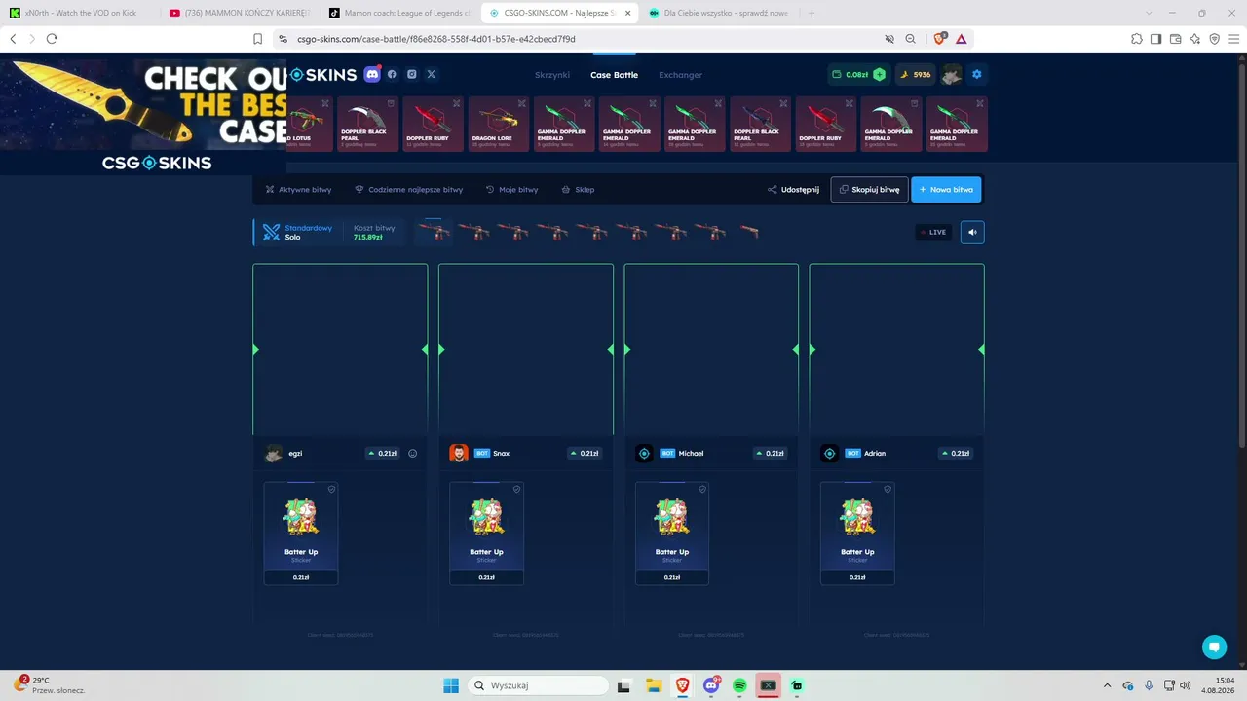Screen dimensions: 1247x701
Task: Open the Instagram link icon
Action: coord(412,74)
